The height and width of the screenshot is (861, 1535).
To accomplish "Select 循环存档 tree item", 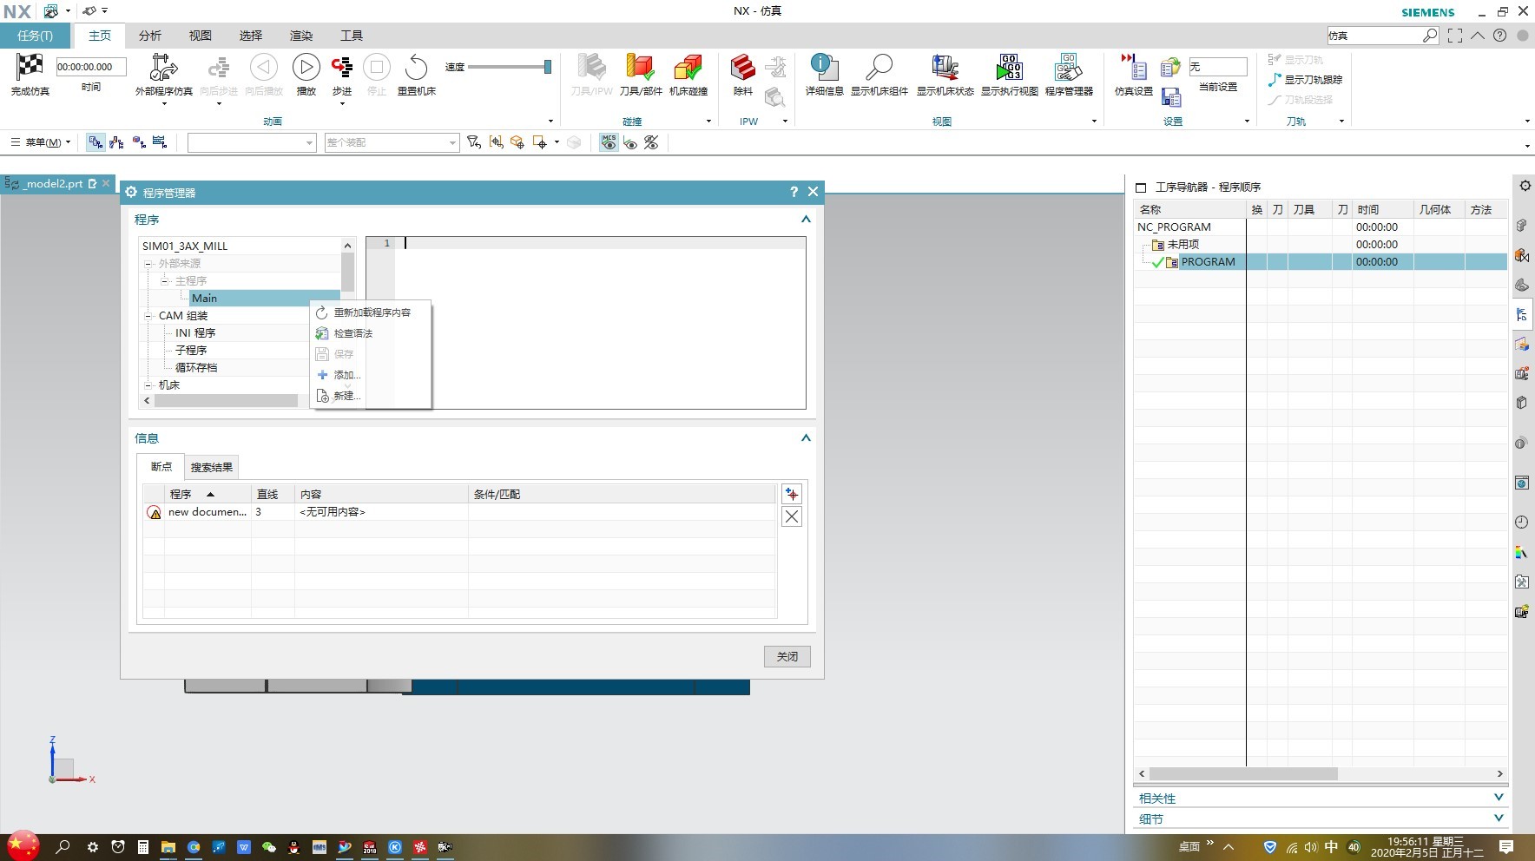I will pyautogui.click(x=196, y=368).
